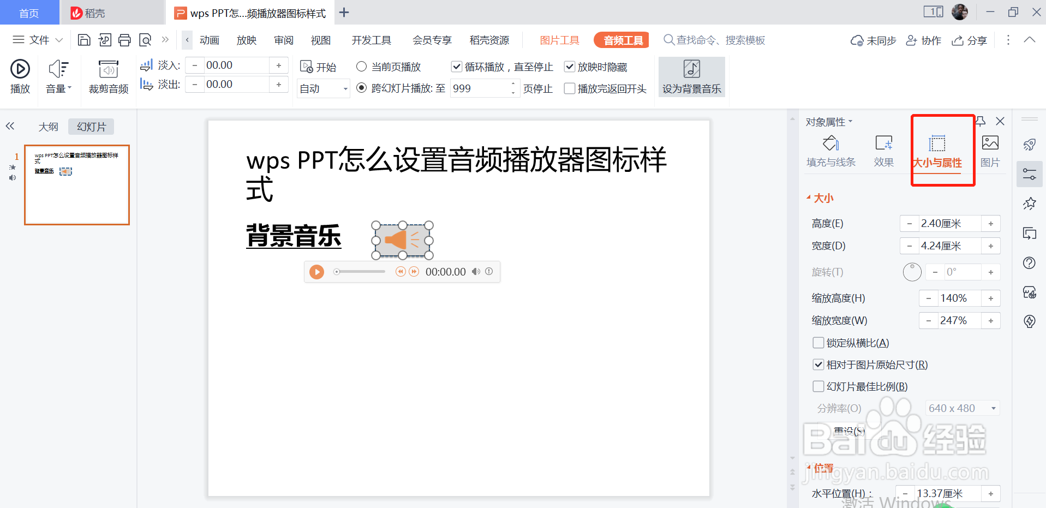Toggle Hide During Show (放映时隐藏) checkbox
The height and width of the screenshot is (508, 1046).
[570, 67]
